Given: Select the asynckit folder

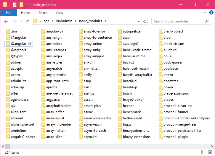Looking at the screenshot, I should coord(88,137).
